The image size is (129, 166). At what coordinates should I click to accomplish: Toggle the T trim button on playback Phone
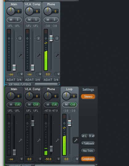(x=57, y=39)
